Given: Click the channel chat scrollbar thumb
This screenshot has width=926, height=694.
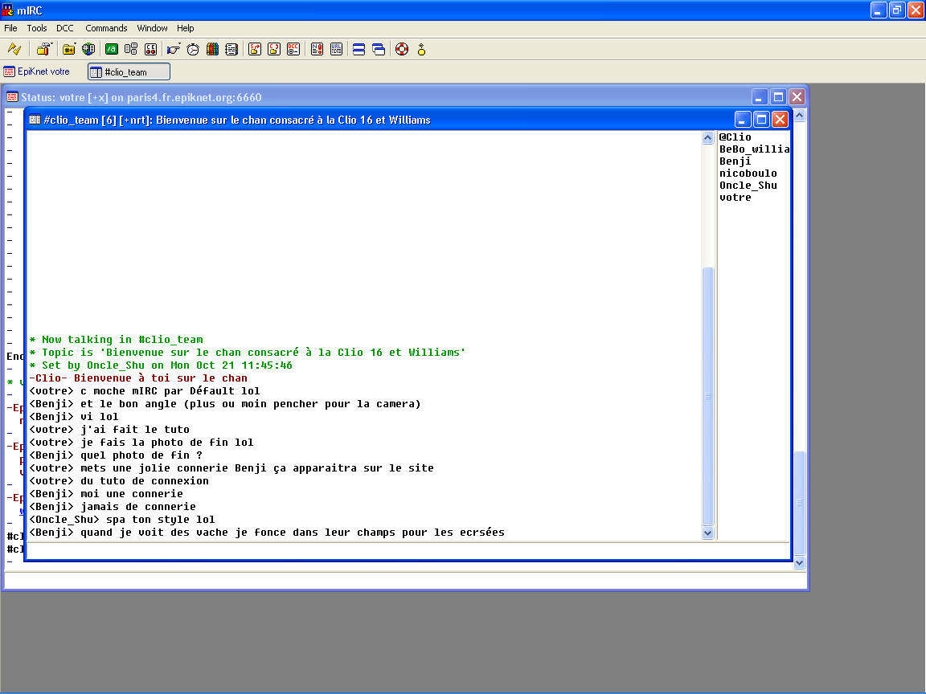Looking at the screenshot, I should tap(708, 396).
